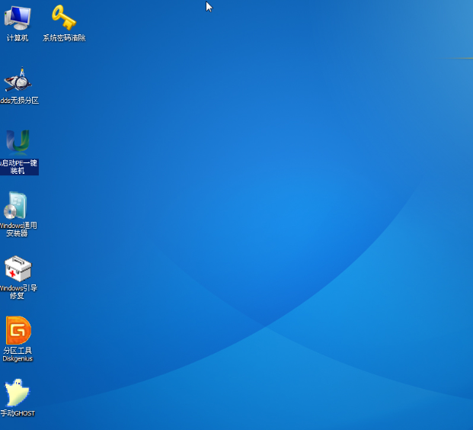
Task: Click the Windows通用安装器 label text
Action: pyautogui.click(x=18, y=229)
